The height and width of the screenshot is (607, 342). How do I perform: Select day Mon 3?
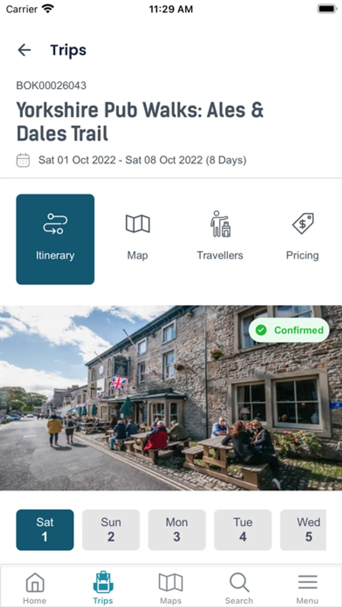pos(177,530)
